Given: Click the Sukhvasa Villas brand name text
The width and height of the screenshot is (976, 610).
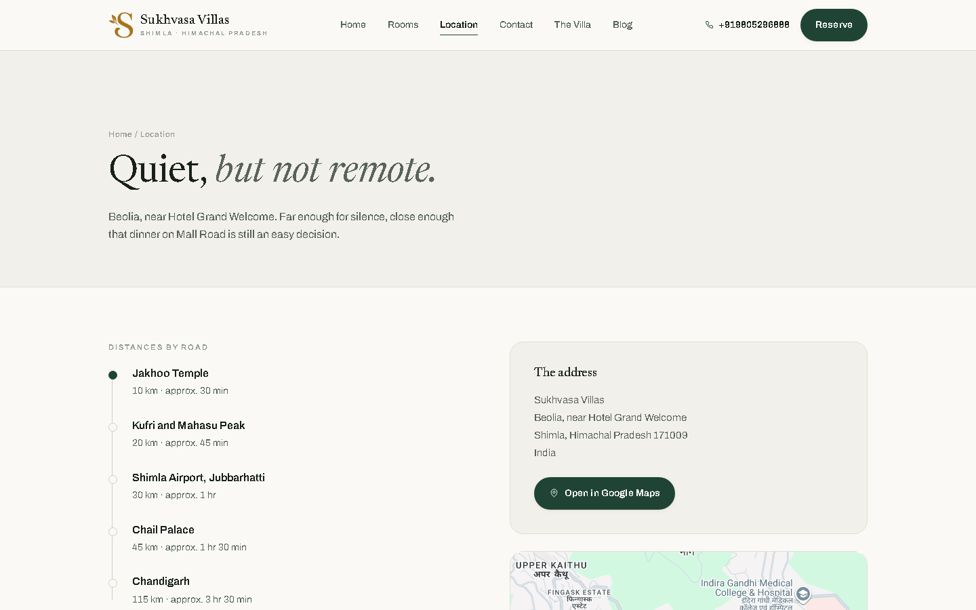Looking at the screenshot, I should click(184, 20).
